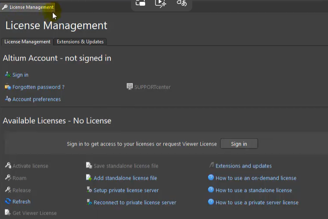328x219 pixels.
Task: Click the Roam key icon
Action: point(8,178)
